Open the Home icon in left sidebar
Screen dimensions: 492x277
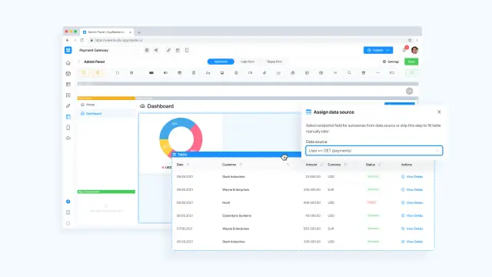point(68,63)
